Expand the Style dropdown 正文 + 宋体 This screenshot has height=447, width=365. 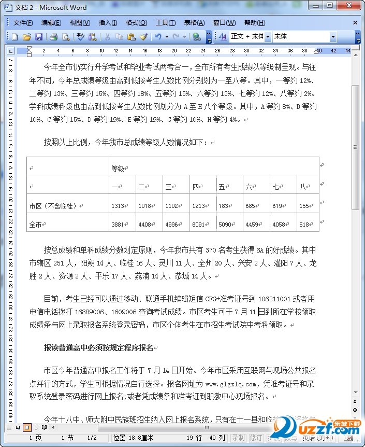coord(268,37)
